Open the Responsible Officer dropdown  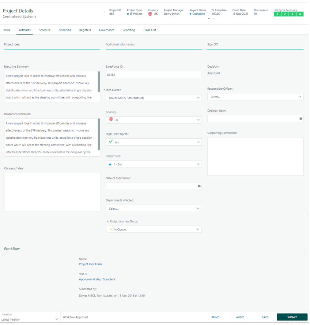(x=255, y=97)
